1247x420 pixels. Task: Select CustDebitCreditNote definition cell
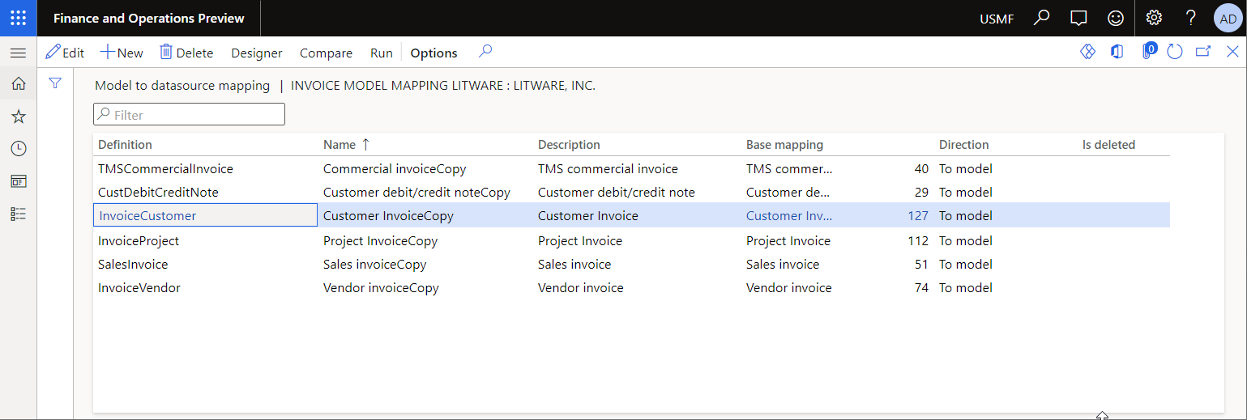[x=158, y=193]
